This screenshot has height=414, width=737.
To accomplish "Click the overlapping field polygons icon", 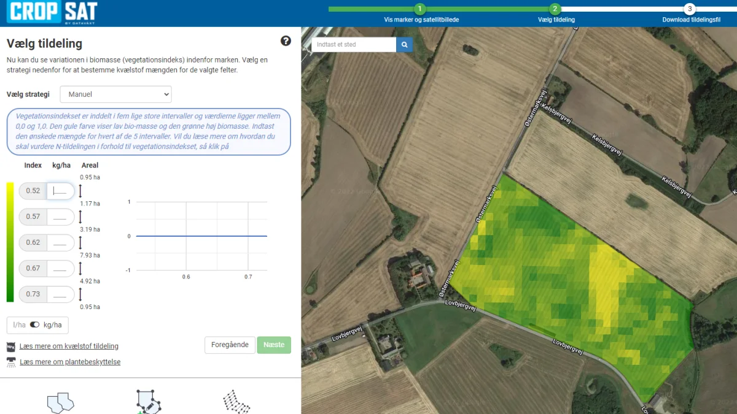I will click(x=60, y=402).
